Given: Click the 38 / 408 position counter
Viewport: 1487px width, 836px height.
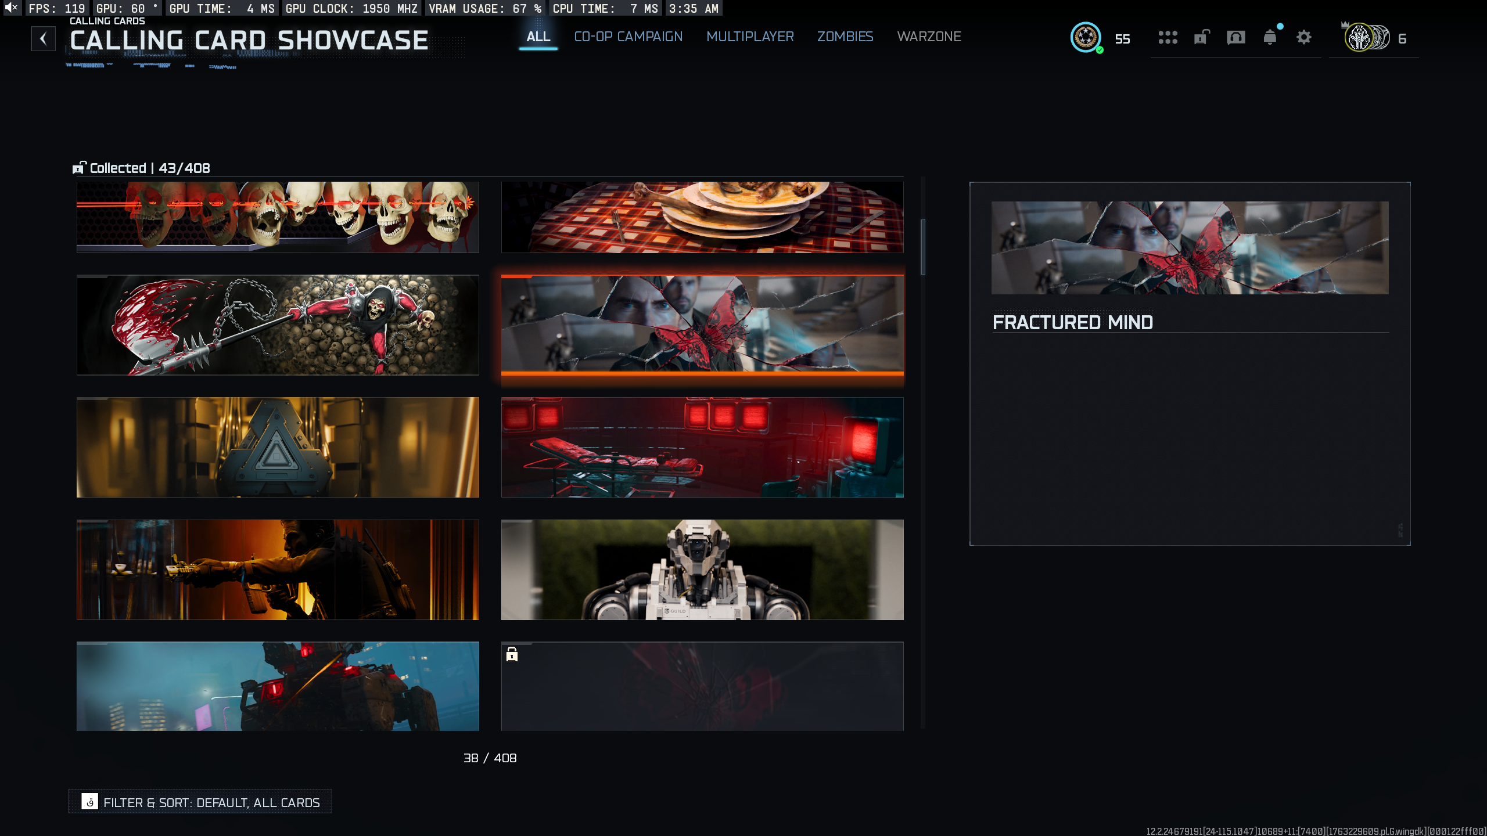Looking at the screenshot, I should pos(490,758).
